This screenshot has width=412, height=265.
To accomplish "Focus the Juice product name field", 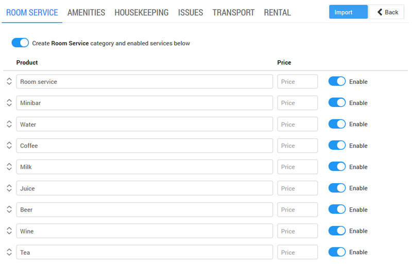I will [144, 188].
